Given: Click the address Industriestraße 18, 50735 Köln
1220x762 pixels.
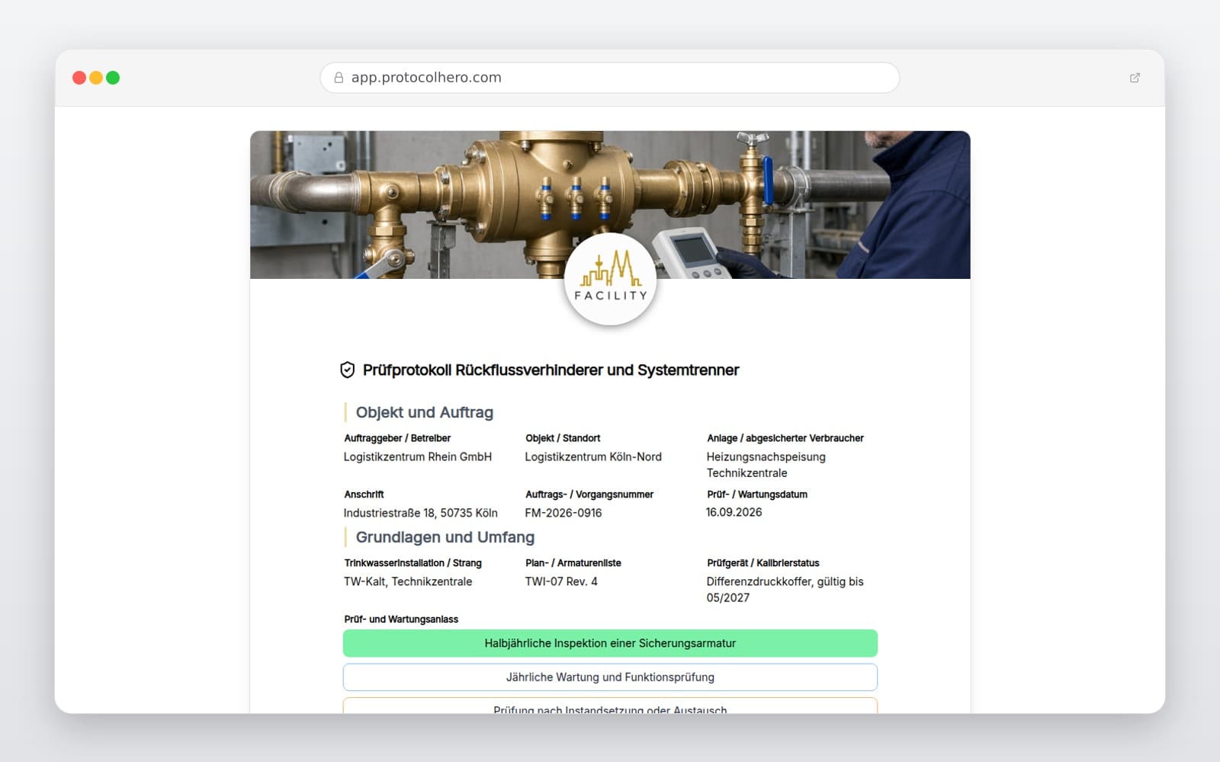Looking at the screenshot, I should 421,513.
